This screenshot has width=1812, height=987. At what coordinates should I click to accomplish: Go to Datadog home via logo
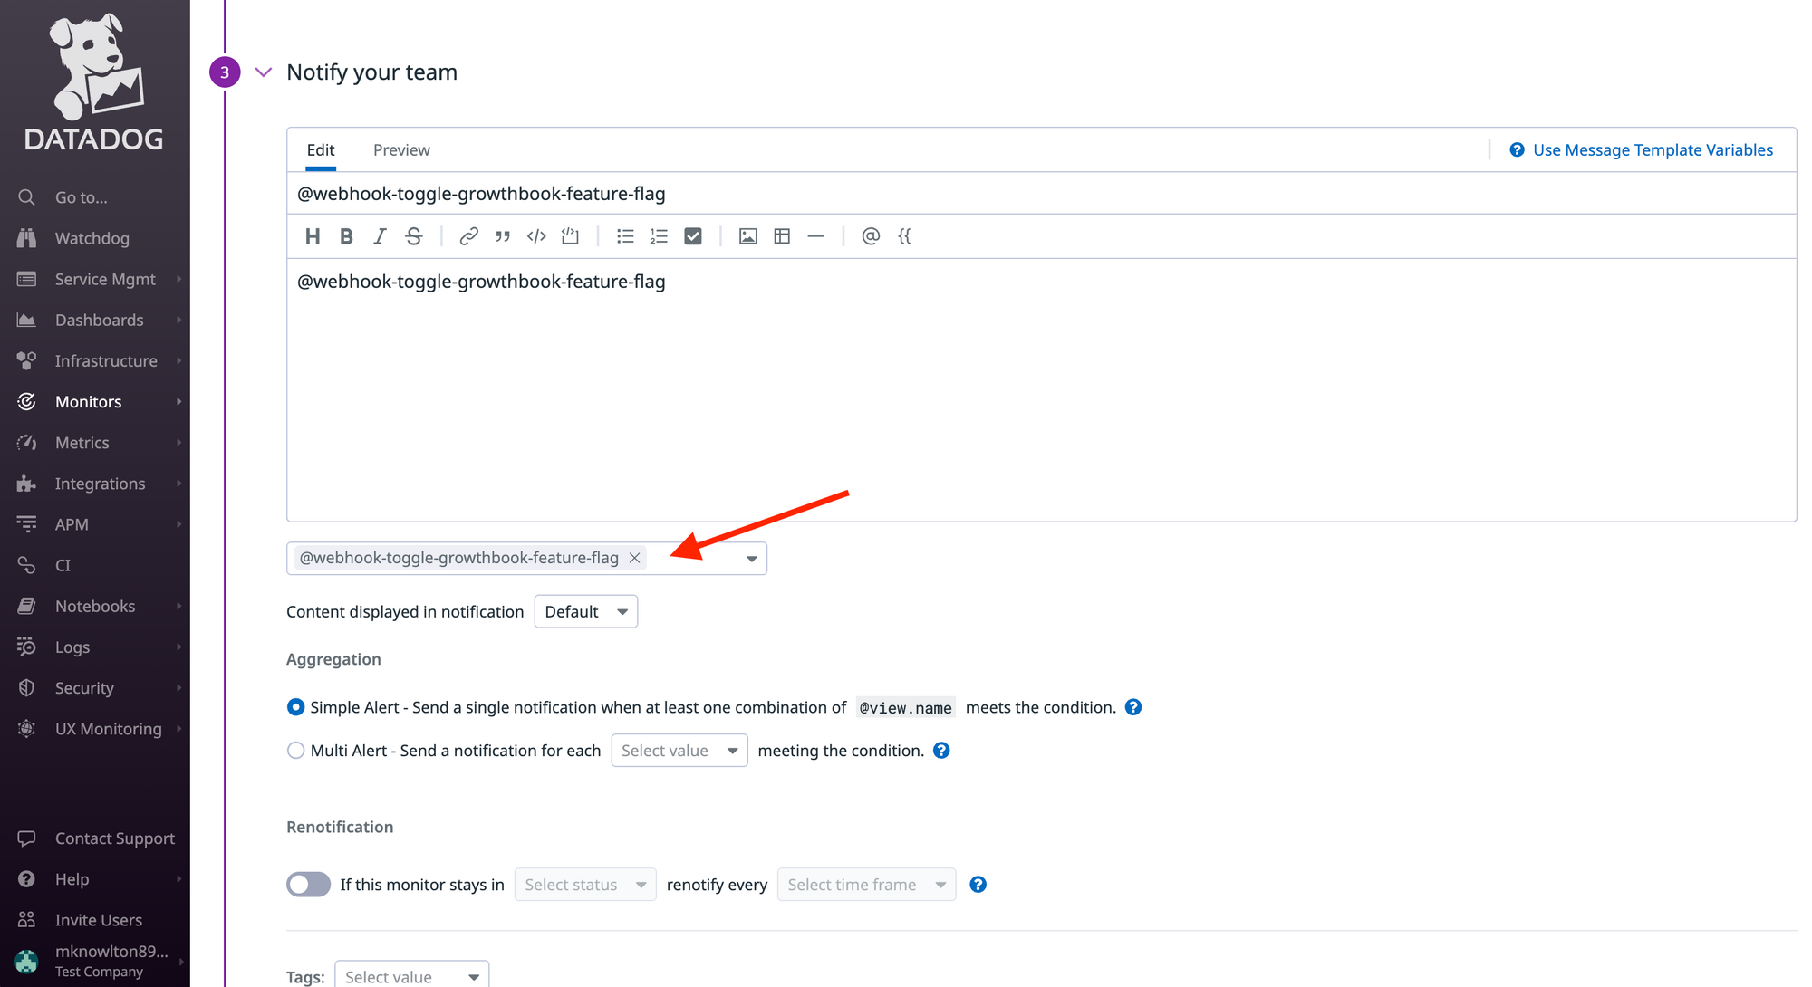(x=94, y=81)
